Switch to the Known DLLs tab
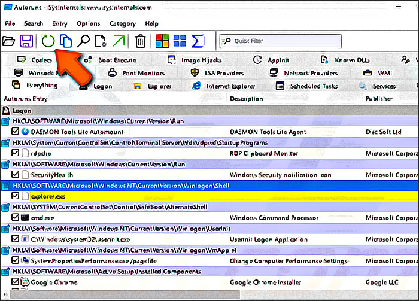Image resolution: width=419 pixels, height=301 pixels. [x=345, y=60]
